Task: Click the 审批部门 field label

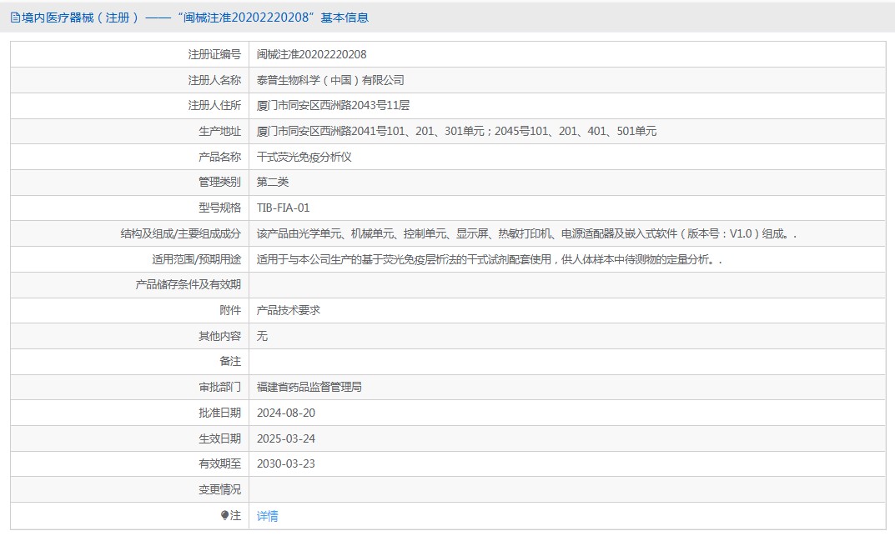Action: (x=219, y=387)
